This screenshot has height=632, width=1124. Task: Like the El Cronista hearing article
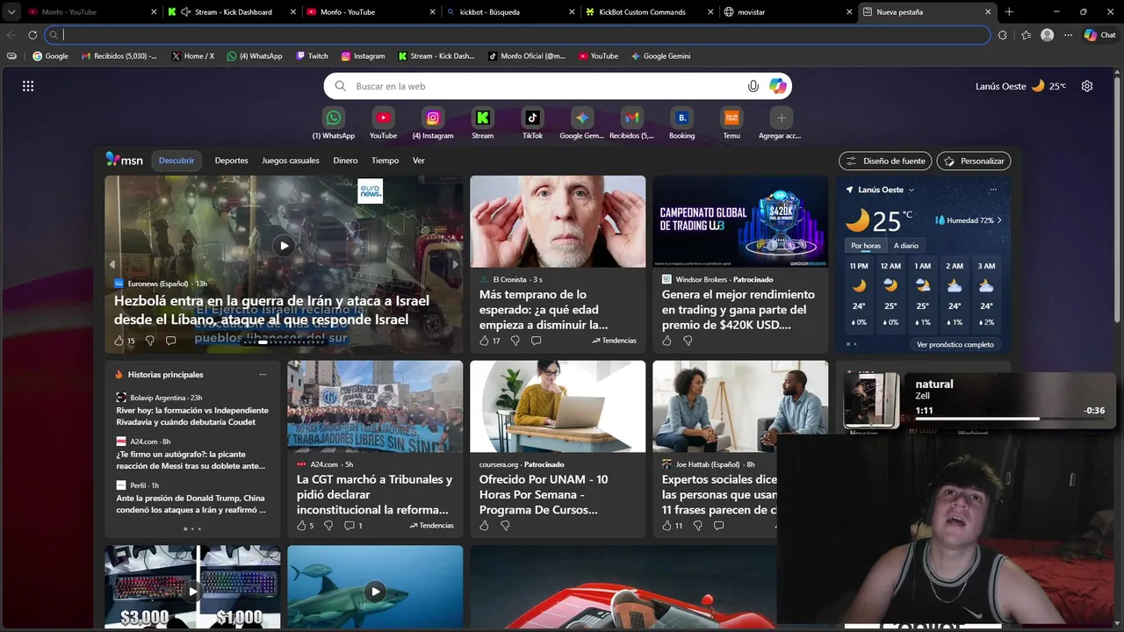click(x=484, y=341)
